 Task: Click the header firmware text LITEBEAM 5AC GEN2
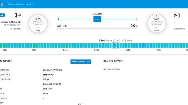point(20,4)
